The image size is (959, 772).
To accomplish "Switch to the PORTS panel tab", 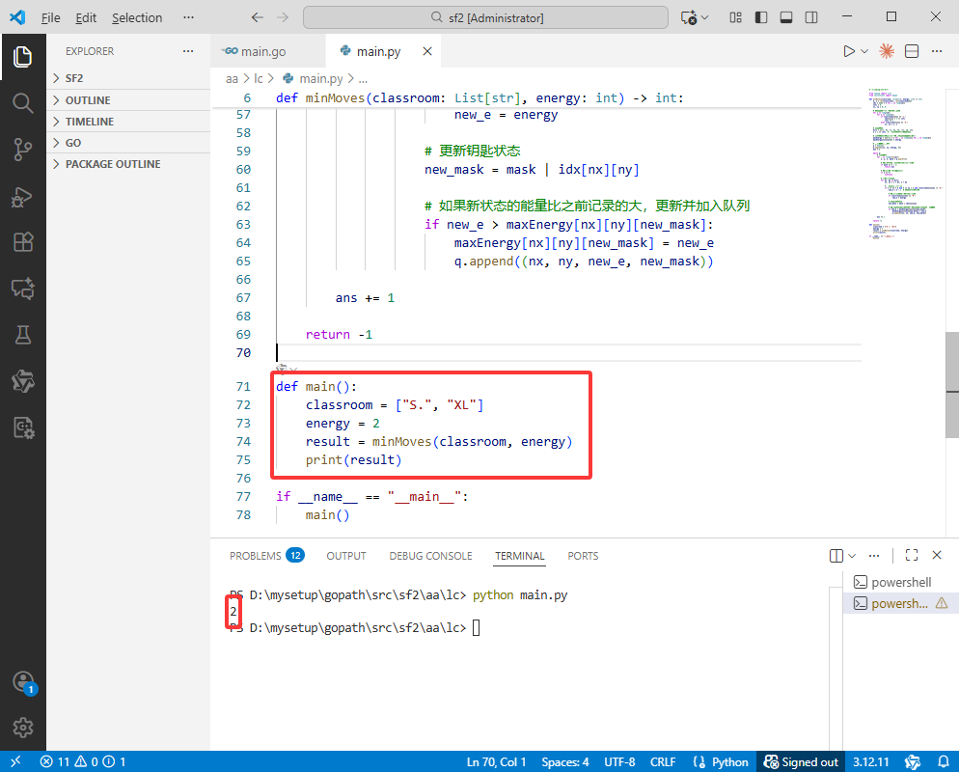I will (583, 556).
